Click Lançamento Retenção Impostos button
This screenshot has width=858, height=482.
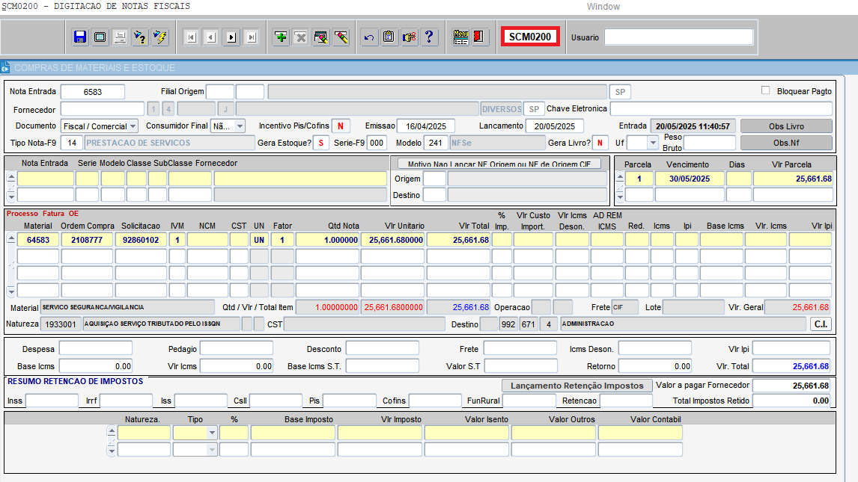click(x=576, y=386)
